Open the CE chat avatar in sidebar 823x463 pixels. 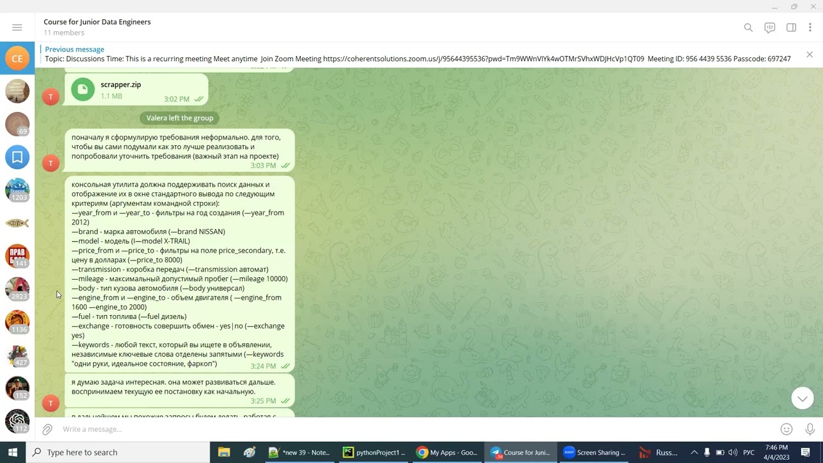[17, 59]
